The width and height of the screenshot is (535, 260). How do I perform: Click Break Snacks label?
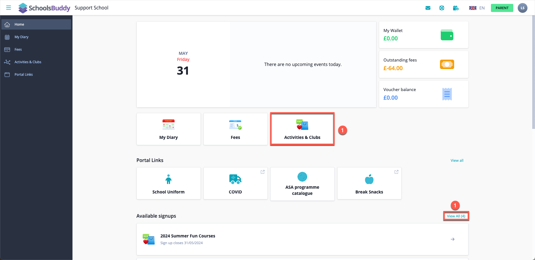[x=369, y=192]
